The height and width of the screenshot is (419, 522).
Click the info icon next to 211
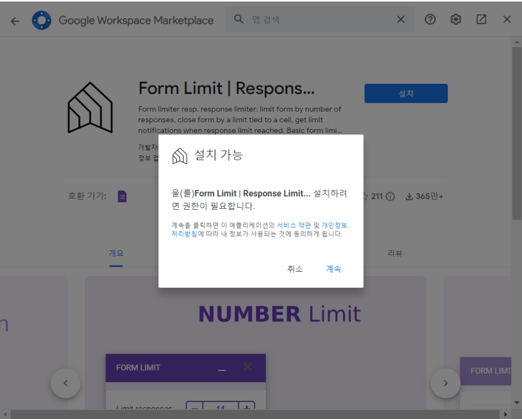click(x=390, y=196)
